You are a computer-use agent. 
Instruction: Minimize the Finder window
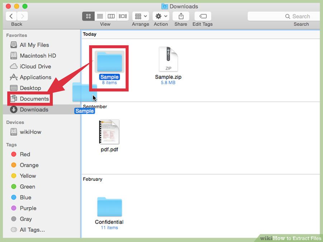tap(17, 6)
